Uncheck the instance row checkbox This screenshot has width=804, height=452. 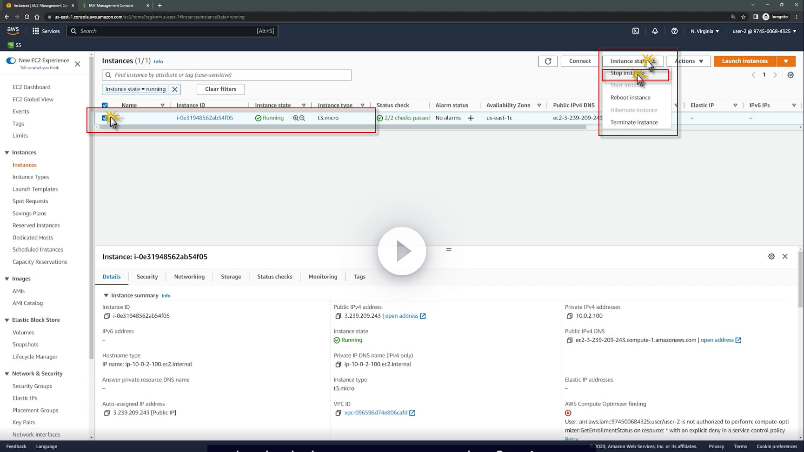tap(105, 118)
